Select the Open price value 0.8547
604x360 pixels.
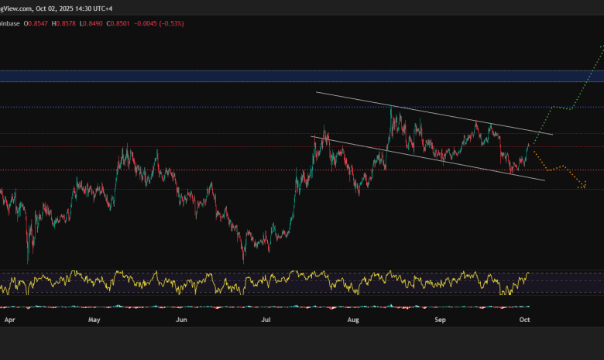39,23
